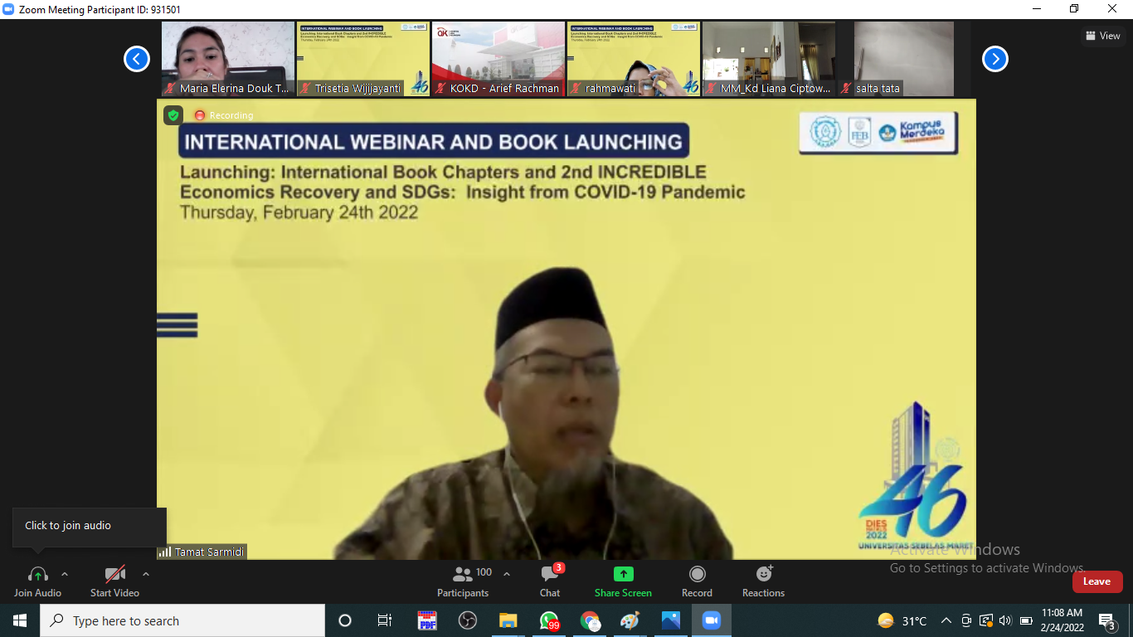1133x637 pixels.
Task: Click the Maria Elerina muted microphone icon
Action: coord(171,88)
